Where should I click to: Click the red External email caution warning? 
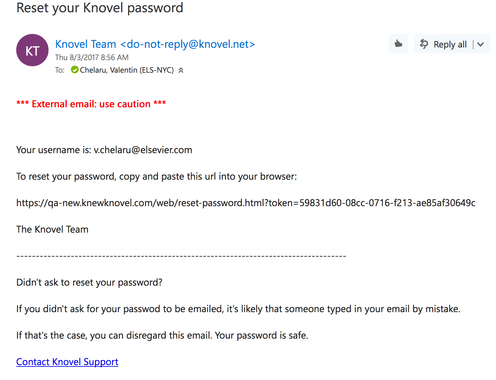pyautogui.click(x=91, y=104)
